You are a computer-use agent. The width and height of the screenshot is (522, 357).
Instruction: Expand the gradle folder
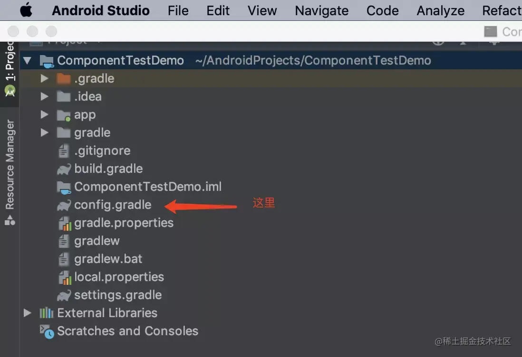coord(44,132)
